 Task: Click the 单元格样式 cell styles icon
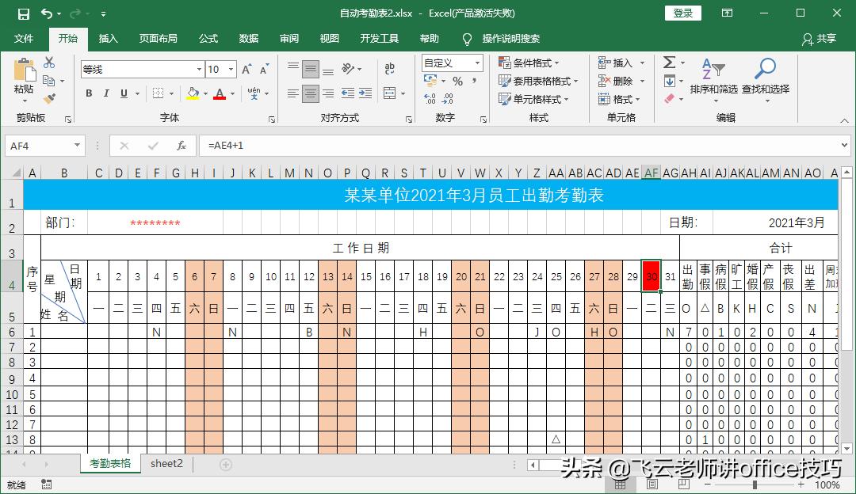pyautogui.click(x=533, y=97)
